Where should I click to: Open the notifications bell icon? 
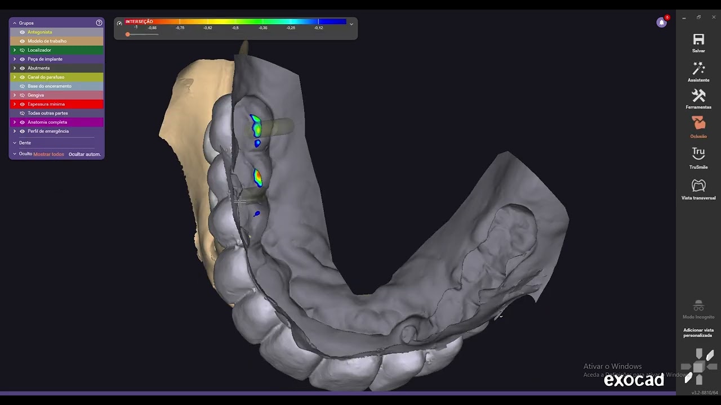(x=662, y=22)
